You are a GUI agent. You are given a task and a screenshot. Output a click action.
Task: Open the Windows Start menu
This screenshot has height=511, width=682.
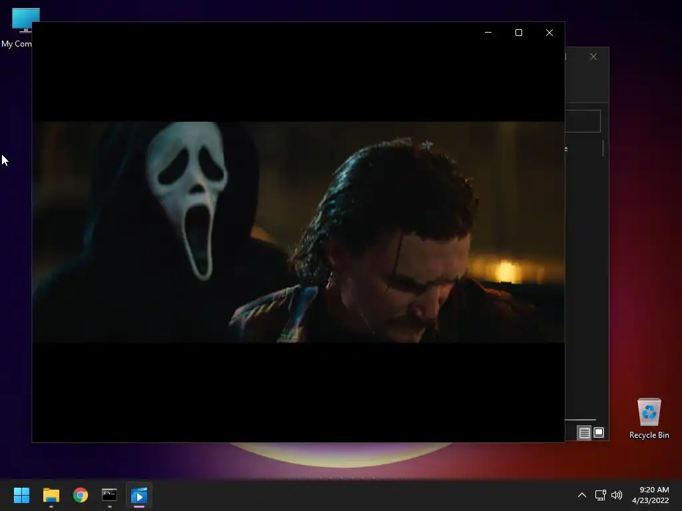point(21,495)
